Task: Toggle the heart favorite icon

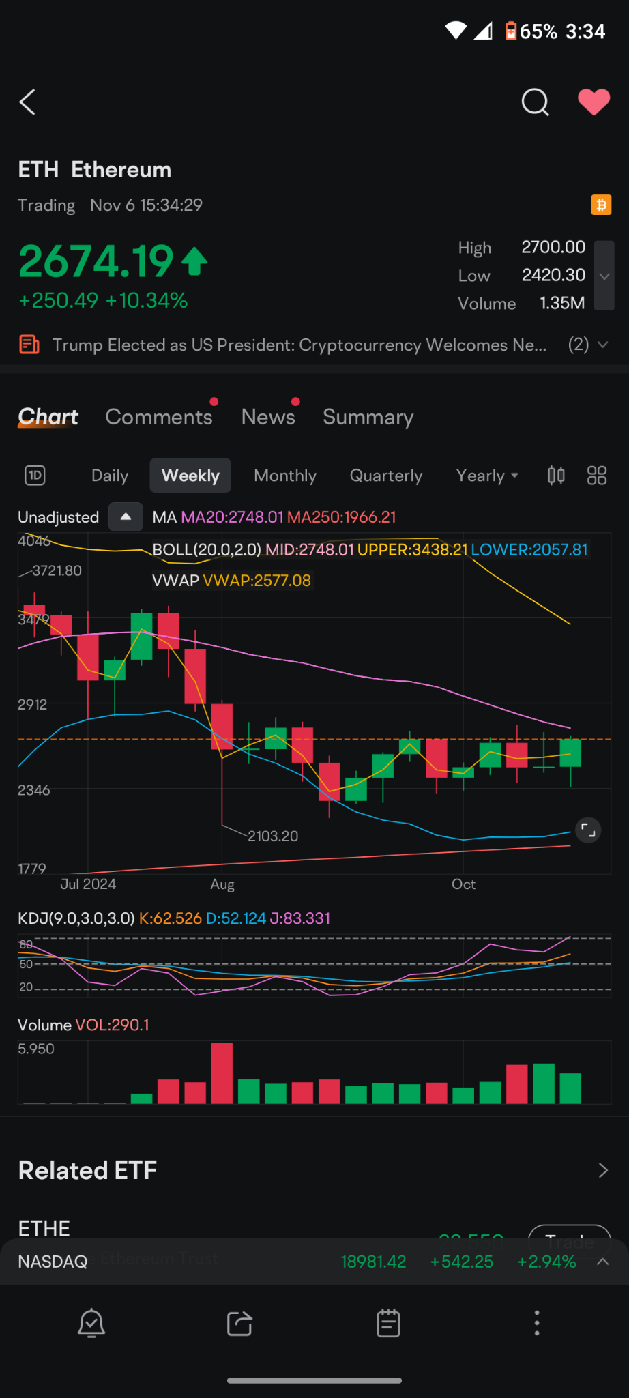Action: 594,102
